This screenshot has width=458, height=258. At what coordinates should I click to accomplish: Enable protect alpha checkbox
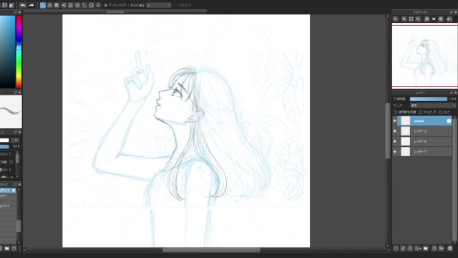coord(395,113)
